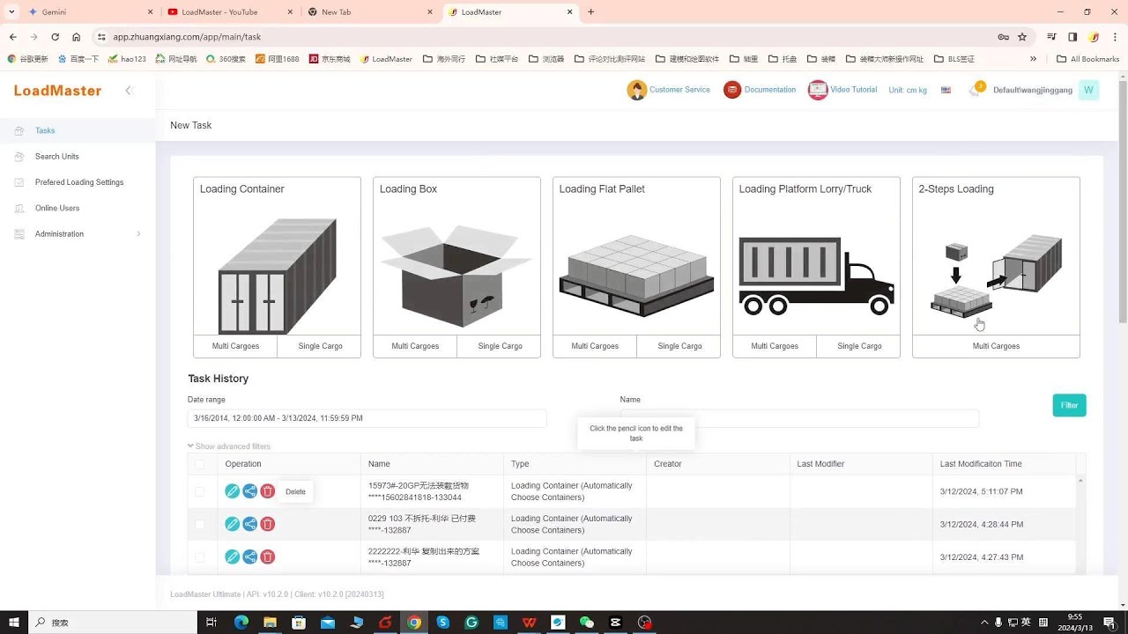The image size is (1128, 634).
Task: Click the Name column header
Action: click(x=379, y=464)
